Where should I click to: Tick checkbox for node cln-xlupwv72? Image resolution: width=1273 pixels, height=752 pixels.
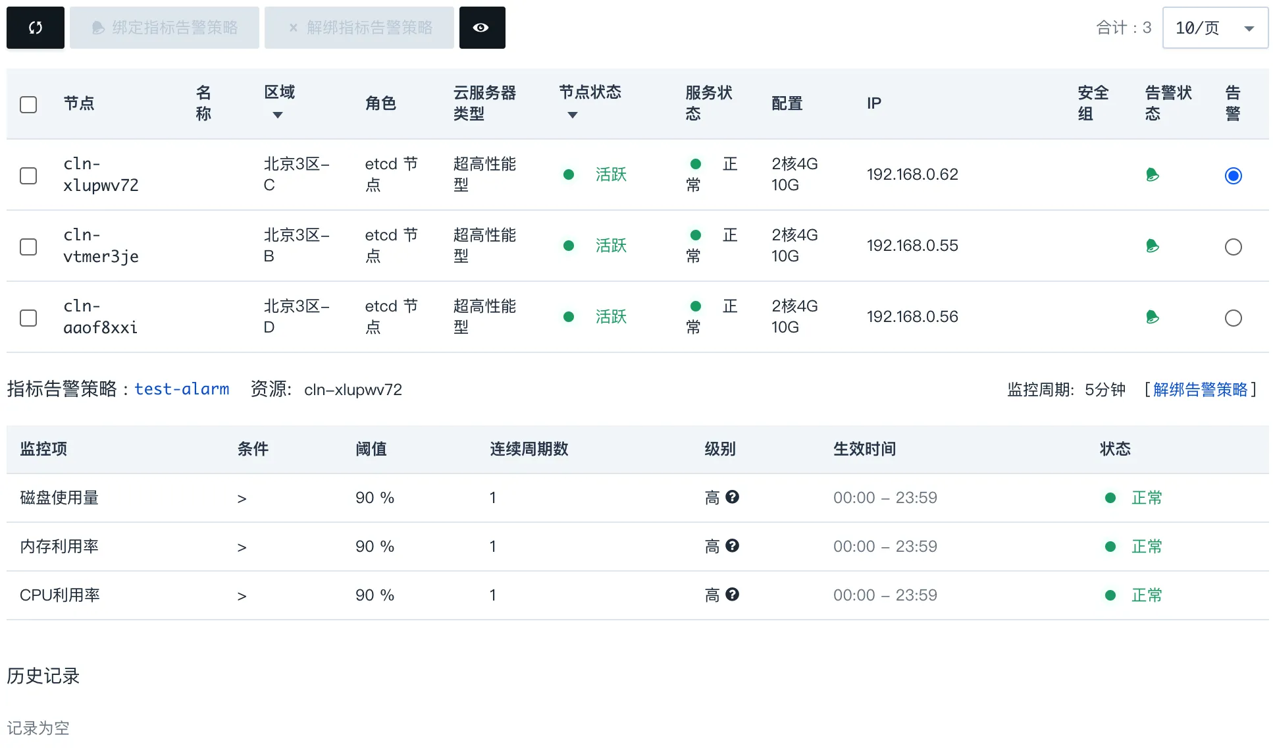tap(28, 176)
